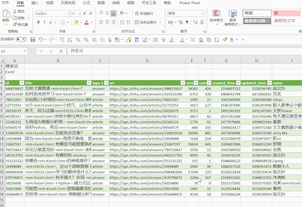Screen dimensions: 302x207
Task: Open the fill color dropdown arrow
Action: point(81,22)
